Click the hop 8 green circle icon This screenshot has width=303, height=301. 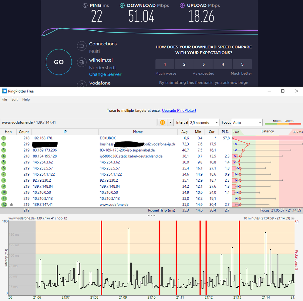(4, 180)
